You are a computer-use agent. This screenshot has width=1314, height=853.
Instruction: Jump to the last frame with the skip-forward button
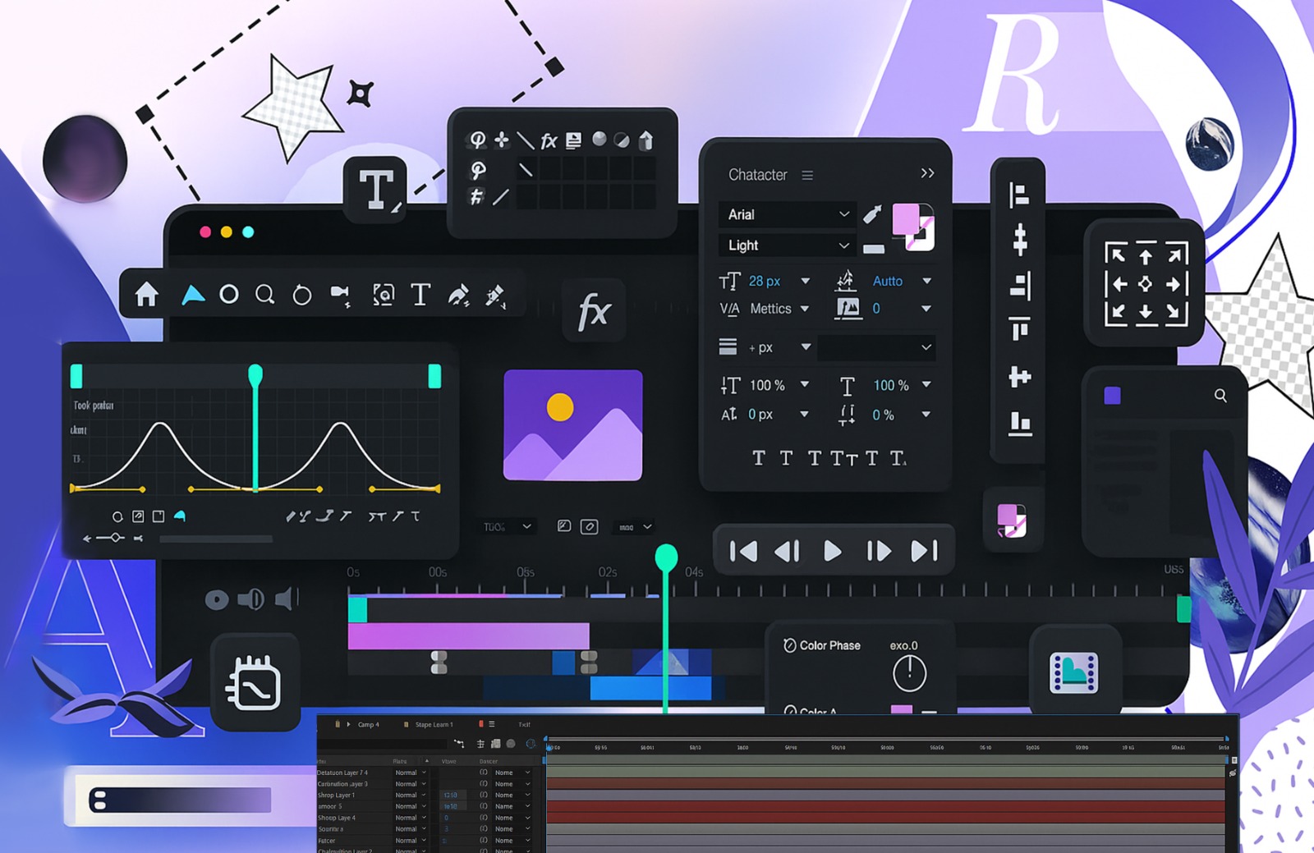point(926,551)
